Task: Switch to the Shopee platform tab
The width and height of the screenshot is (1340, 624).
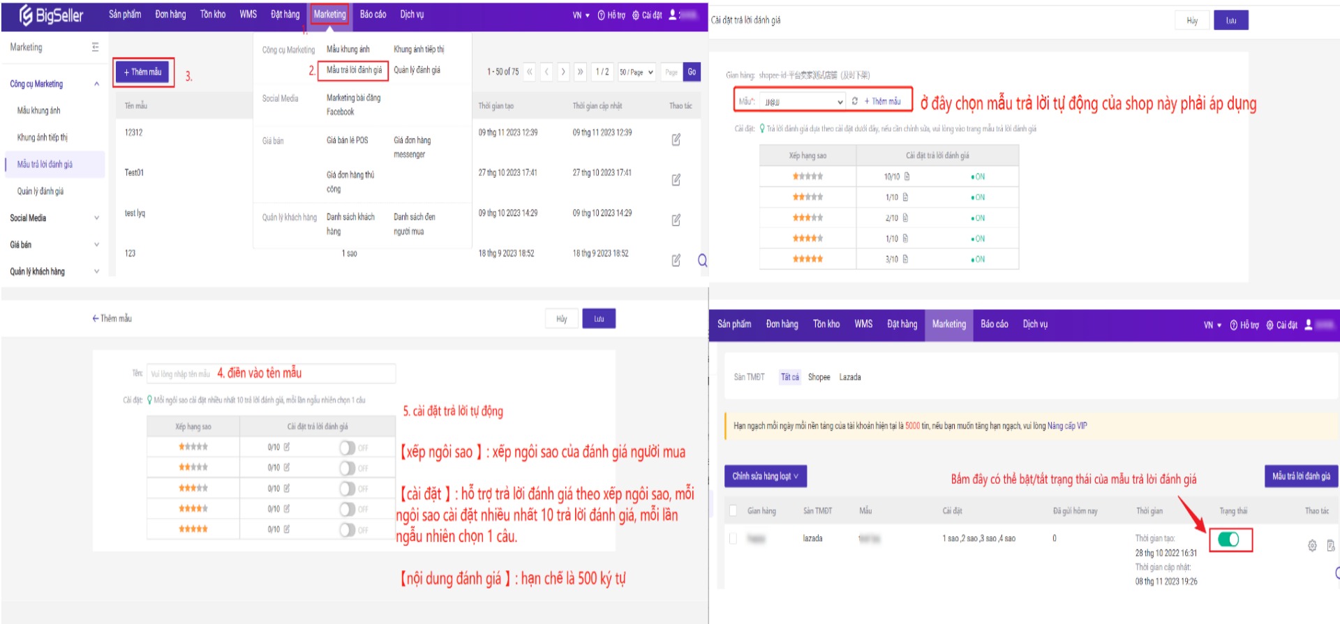Action: (x=819, y=377)
